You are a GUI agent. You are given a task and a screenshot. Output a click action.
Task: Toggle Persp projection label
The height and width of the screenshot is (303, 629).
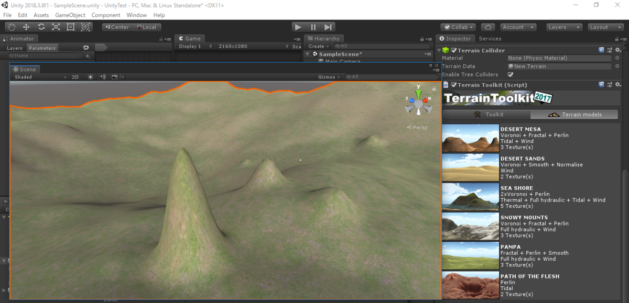(x=417, y=127)
